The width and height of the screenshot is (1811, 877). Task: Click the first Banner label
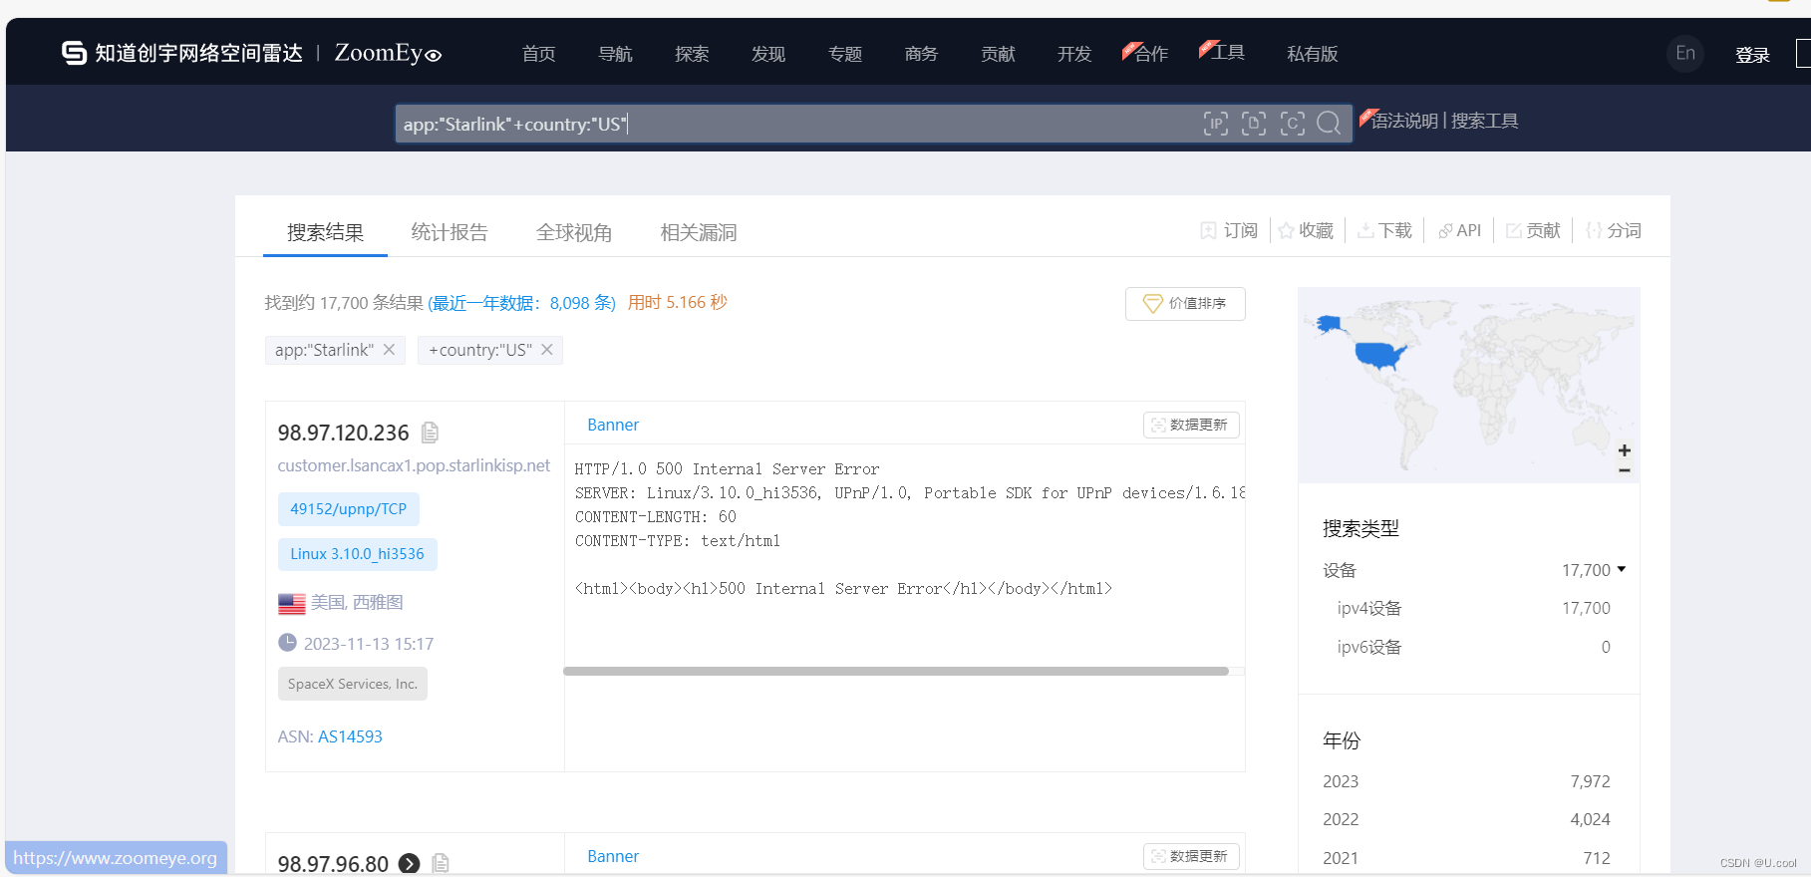coord(613,425)
